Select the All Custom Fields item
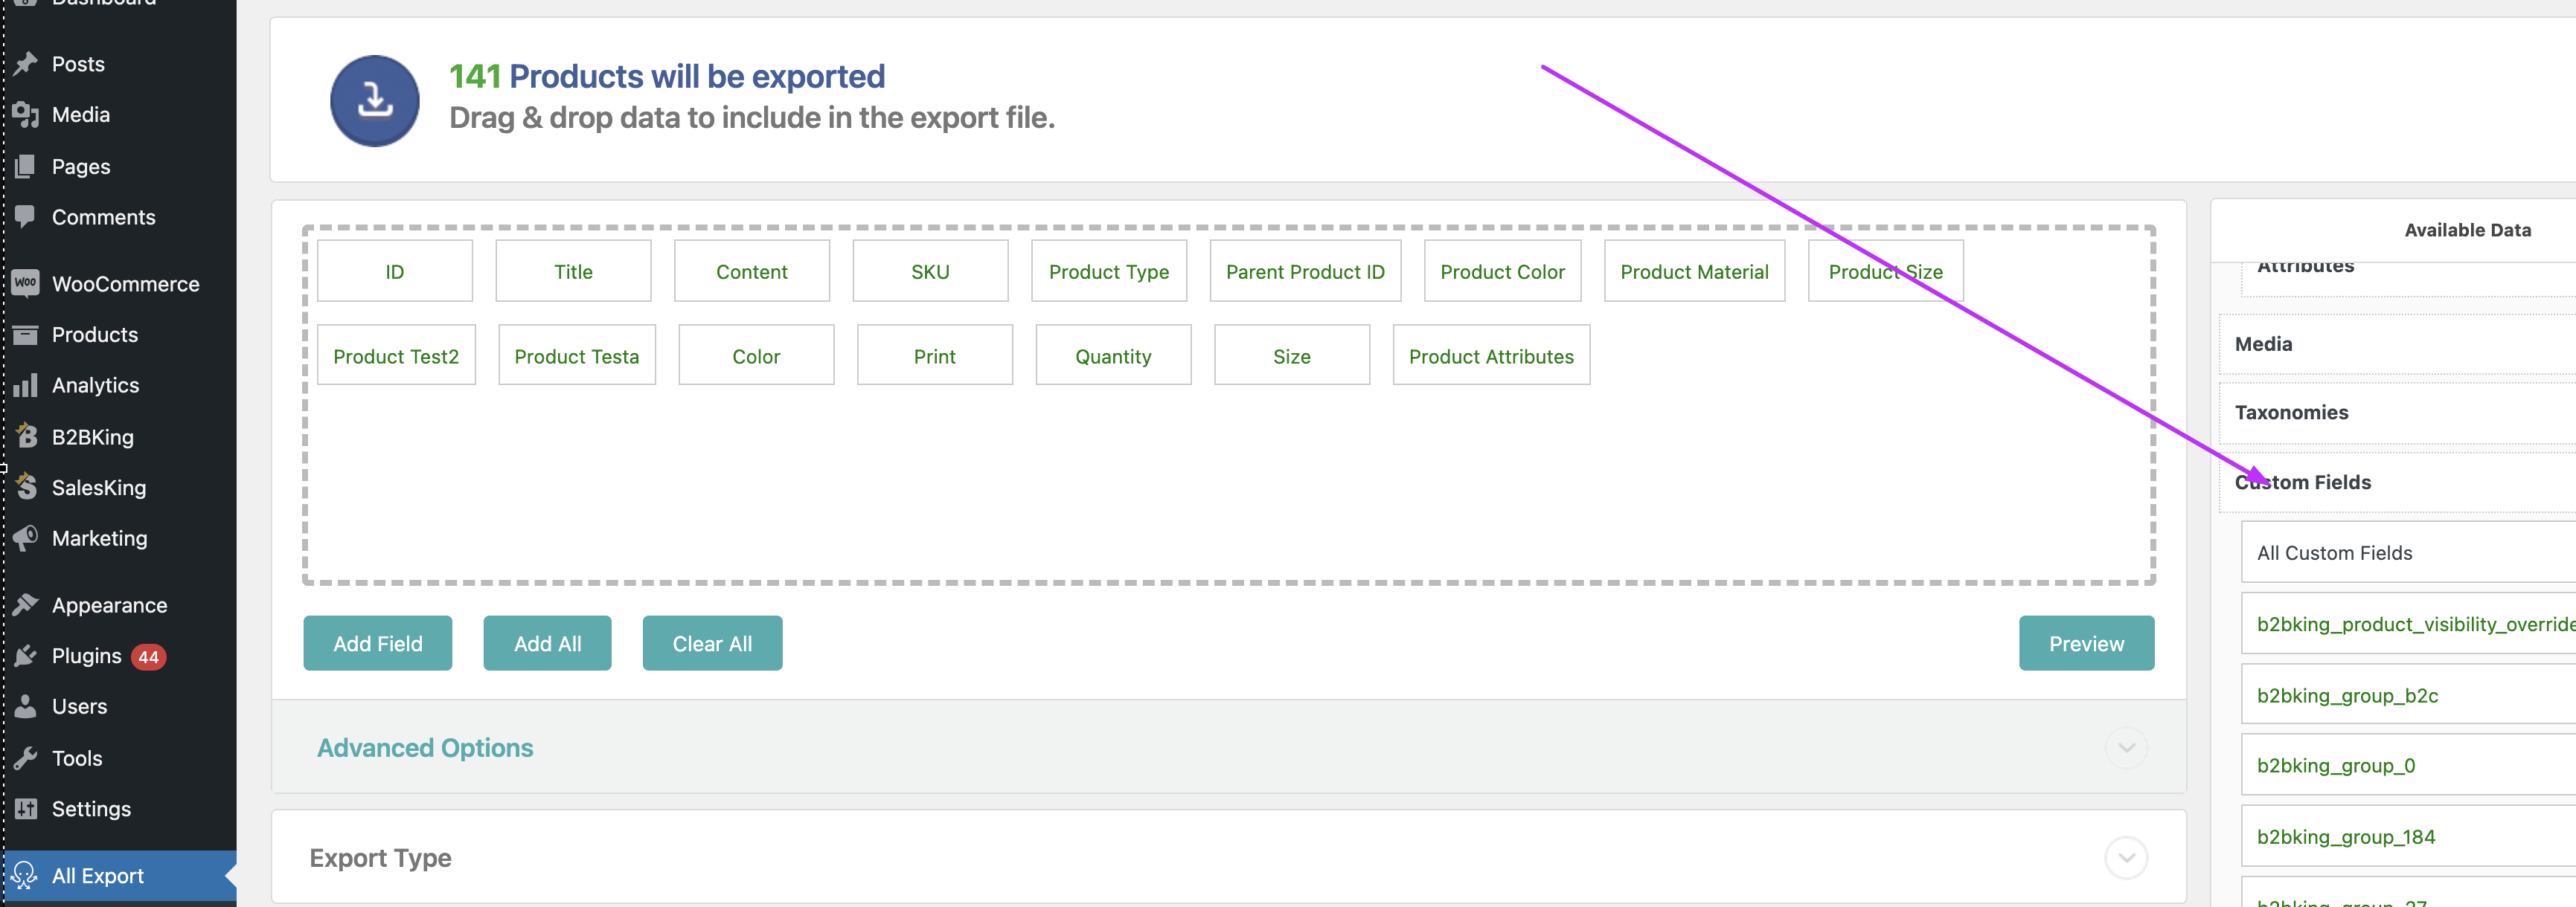Viewport: 2576px width, 907px height. 2408,552
